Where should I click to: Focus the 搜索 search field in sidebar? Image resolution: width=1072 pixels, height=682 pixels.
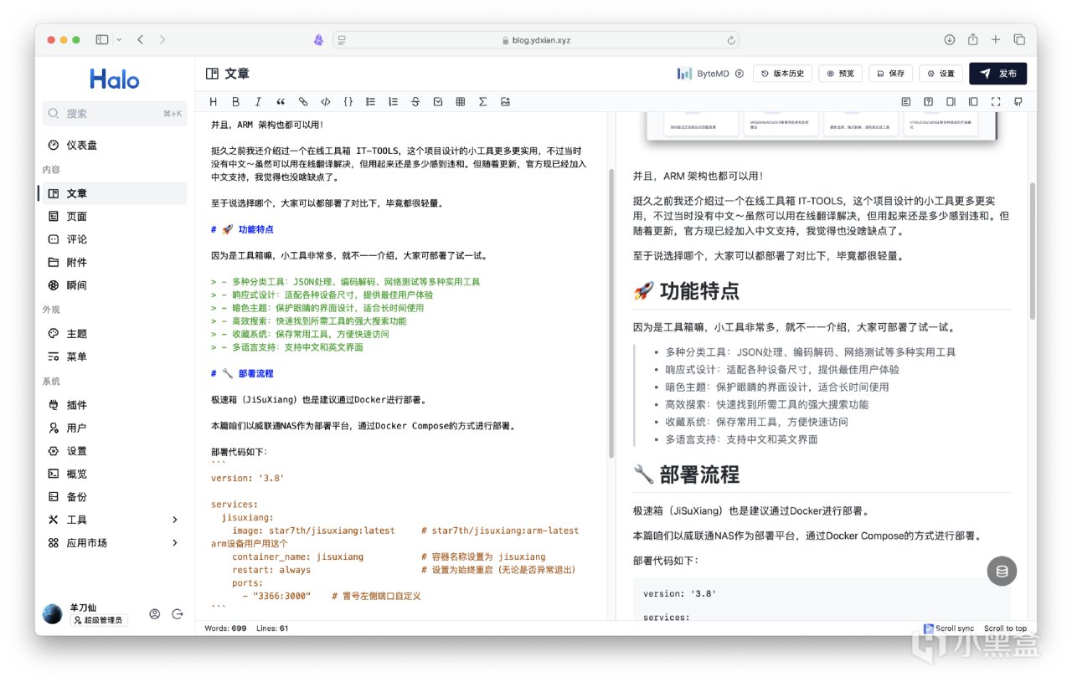115,114
